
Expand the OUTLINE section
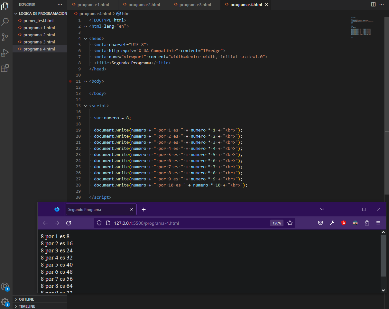[x=26, y=299]
